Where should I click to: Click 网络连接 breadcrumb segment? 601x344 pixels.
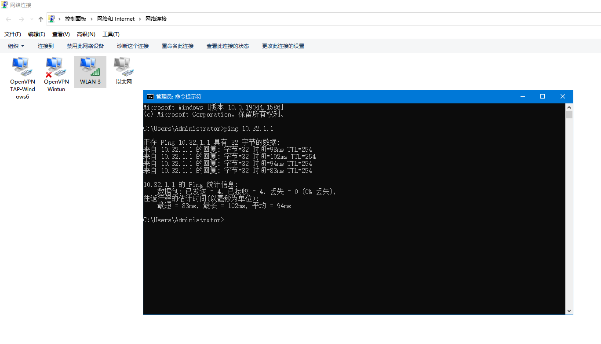tap(156, 19)
